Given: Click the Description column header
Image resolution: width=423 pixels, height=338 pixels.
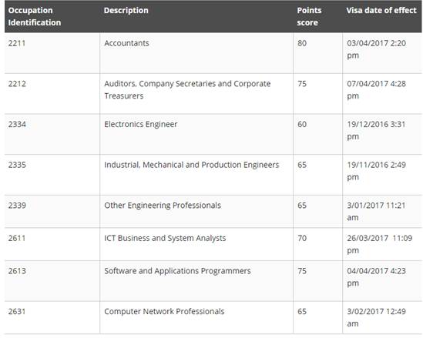Looking at the screenshot, I should tap(126, 11).
